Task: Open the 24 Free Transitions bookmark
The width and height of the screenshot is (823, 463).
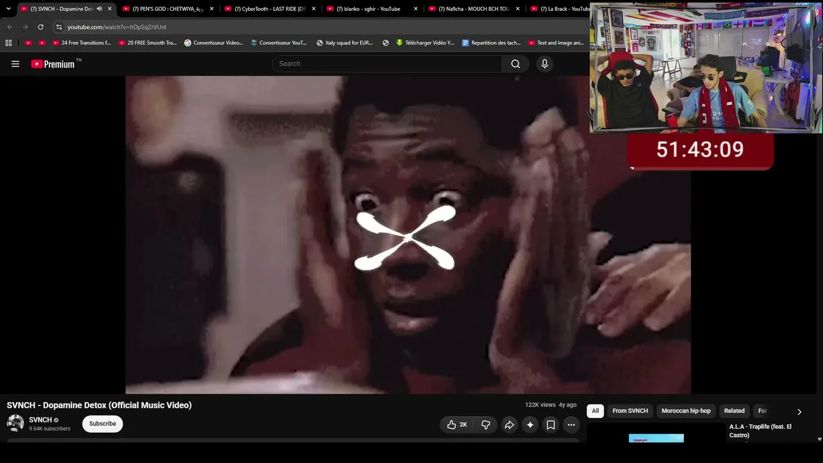Action: coord(81,43)
